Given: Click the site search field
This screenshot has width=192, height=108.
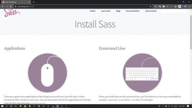Looking at the screenshot, I should click(x=174, y=11).
